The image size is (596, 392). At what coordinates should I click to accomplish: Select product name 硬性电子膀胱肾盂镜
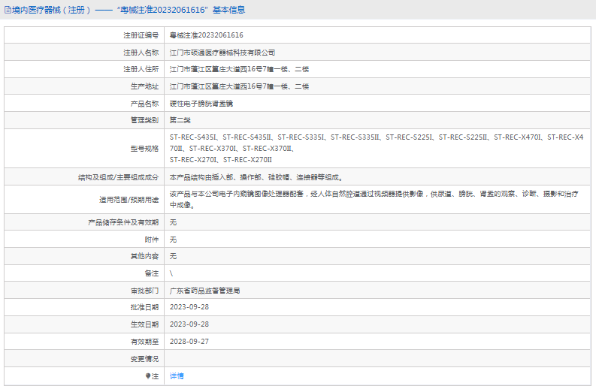click(x=201, y=104)
